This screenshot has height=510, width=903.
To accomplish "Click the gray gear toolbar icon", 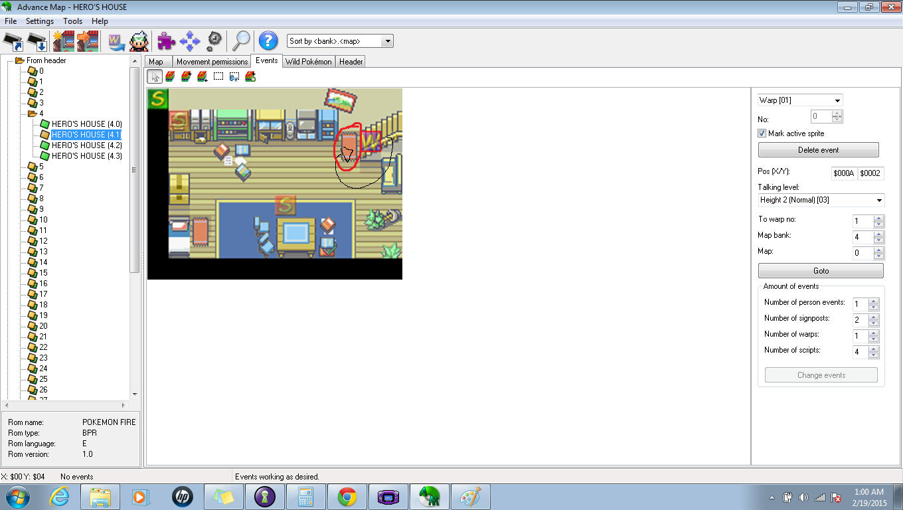I will pos(214,41).
